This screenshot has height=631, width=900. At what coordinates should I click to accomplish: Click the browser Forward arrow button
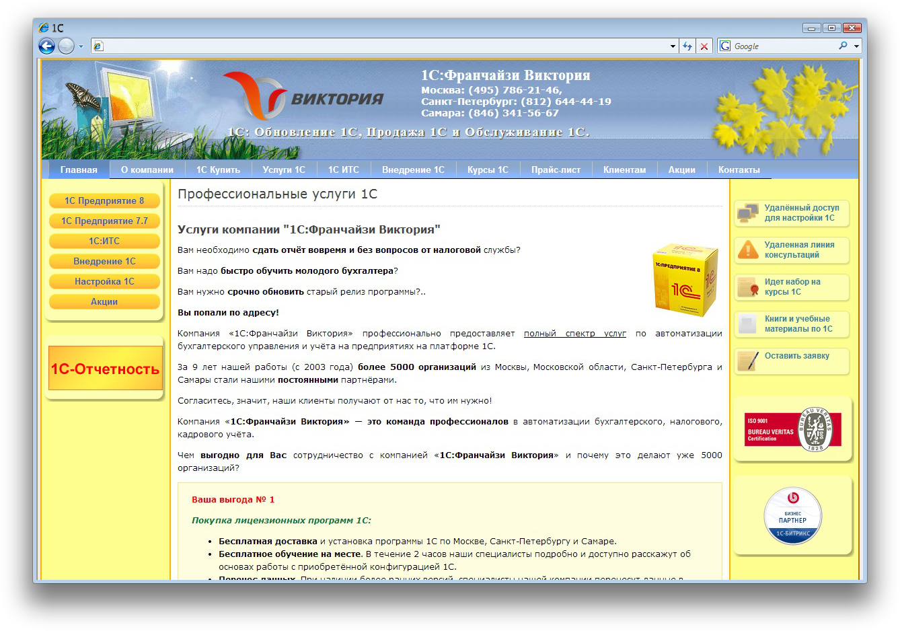(x=66, y=46)
